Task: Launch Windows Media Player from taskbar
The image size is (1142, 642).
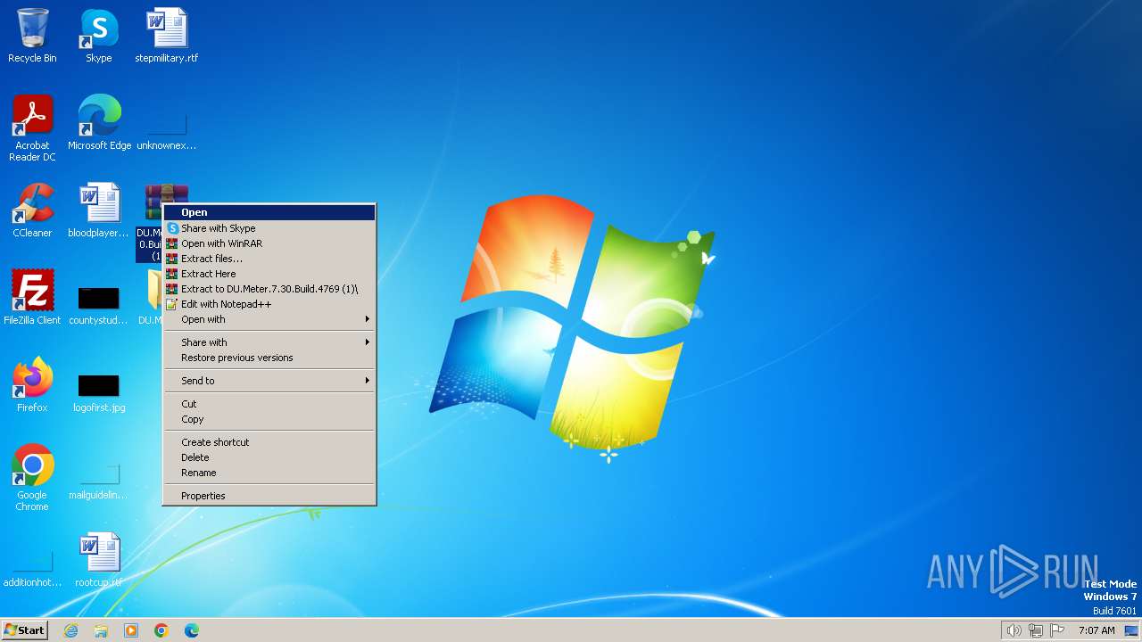Action: (131, 630)
